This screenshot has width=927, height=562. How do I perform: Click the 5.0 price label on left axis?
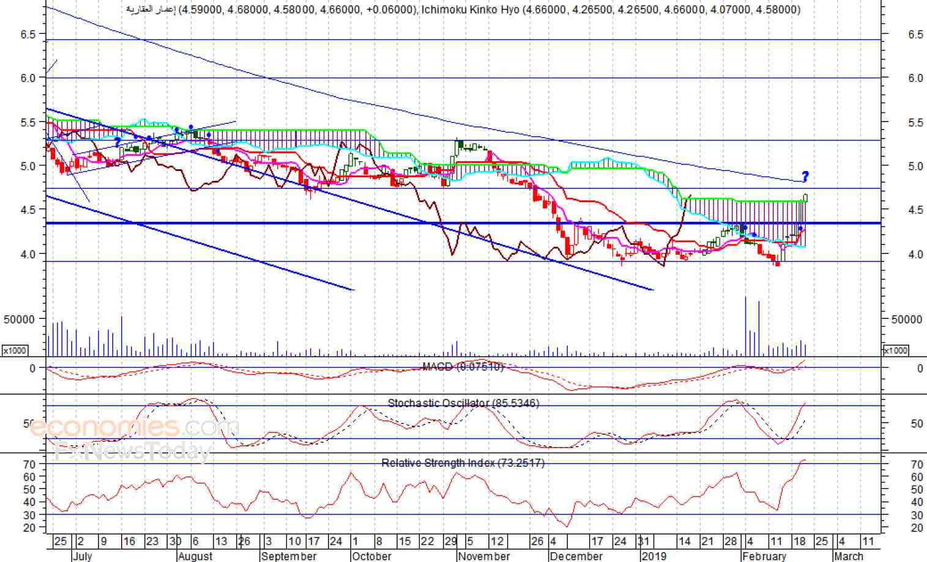pyautogui.click(x=28, y=166)
